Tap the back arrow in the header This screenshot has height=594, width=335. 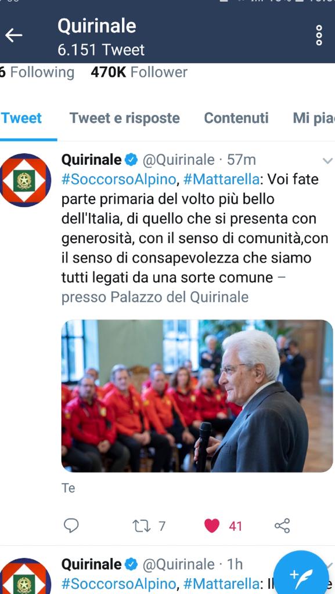tap(13, 35)
